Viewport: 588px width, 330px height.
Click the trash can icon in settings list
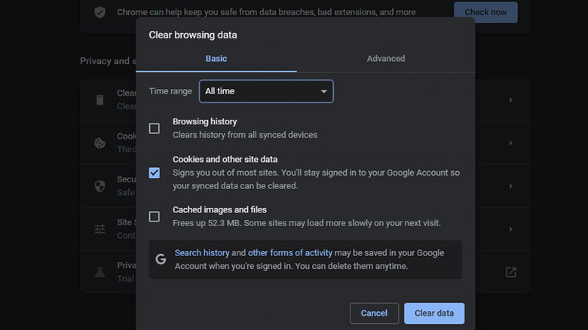[100, 99]
